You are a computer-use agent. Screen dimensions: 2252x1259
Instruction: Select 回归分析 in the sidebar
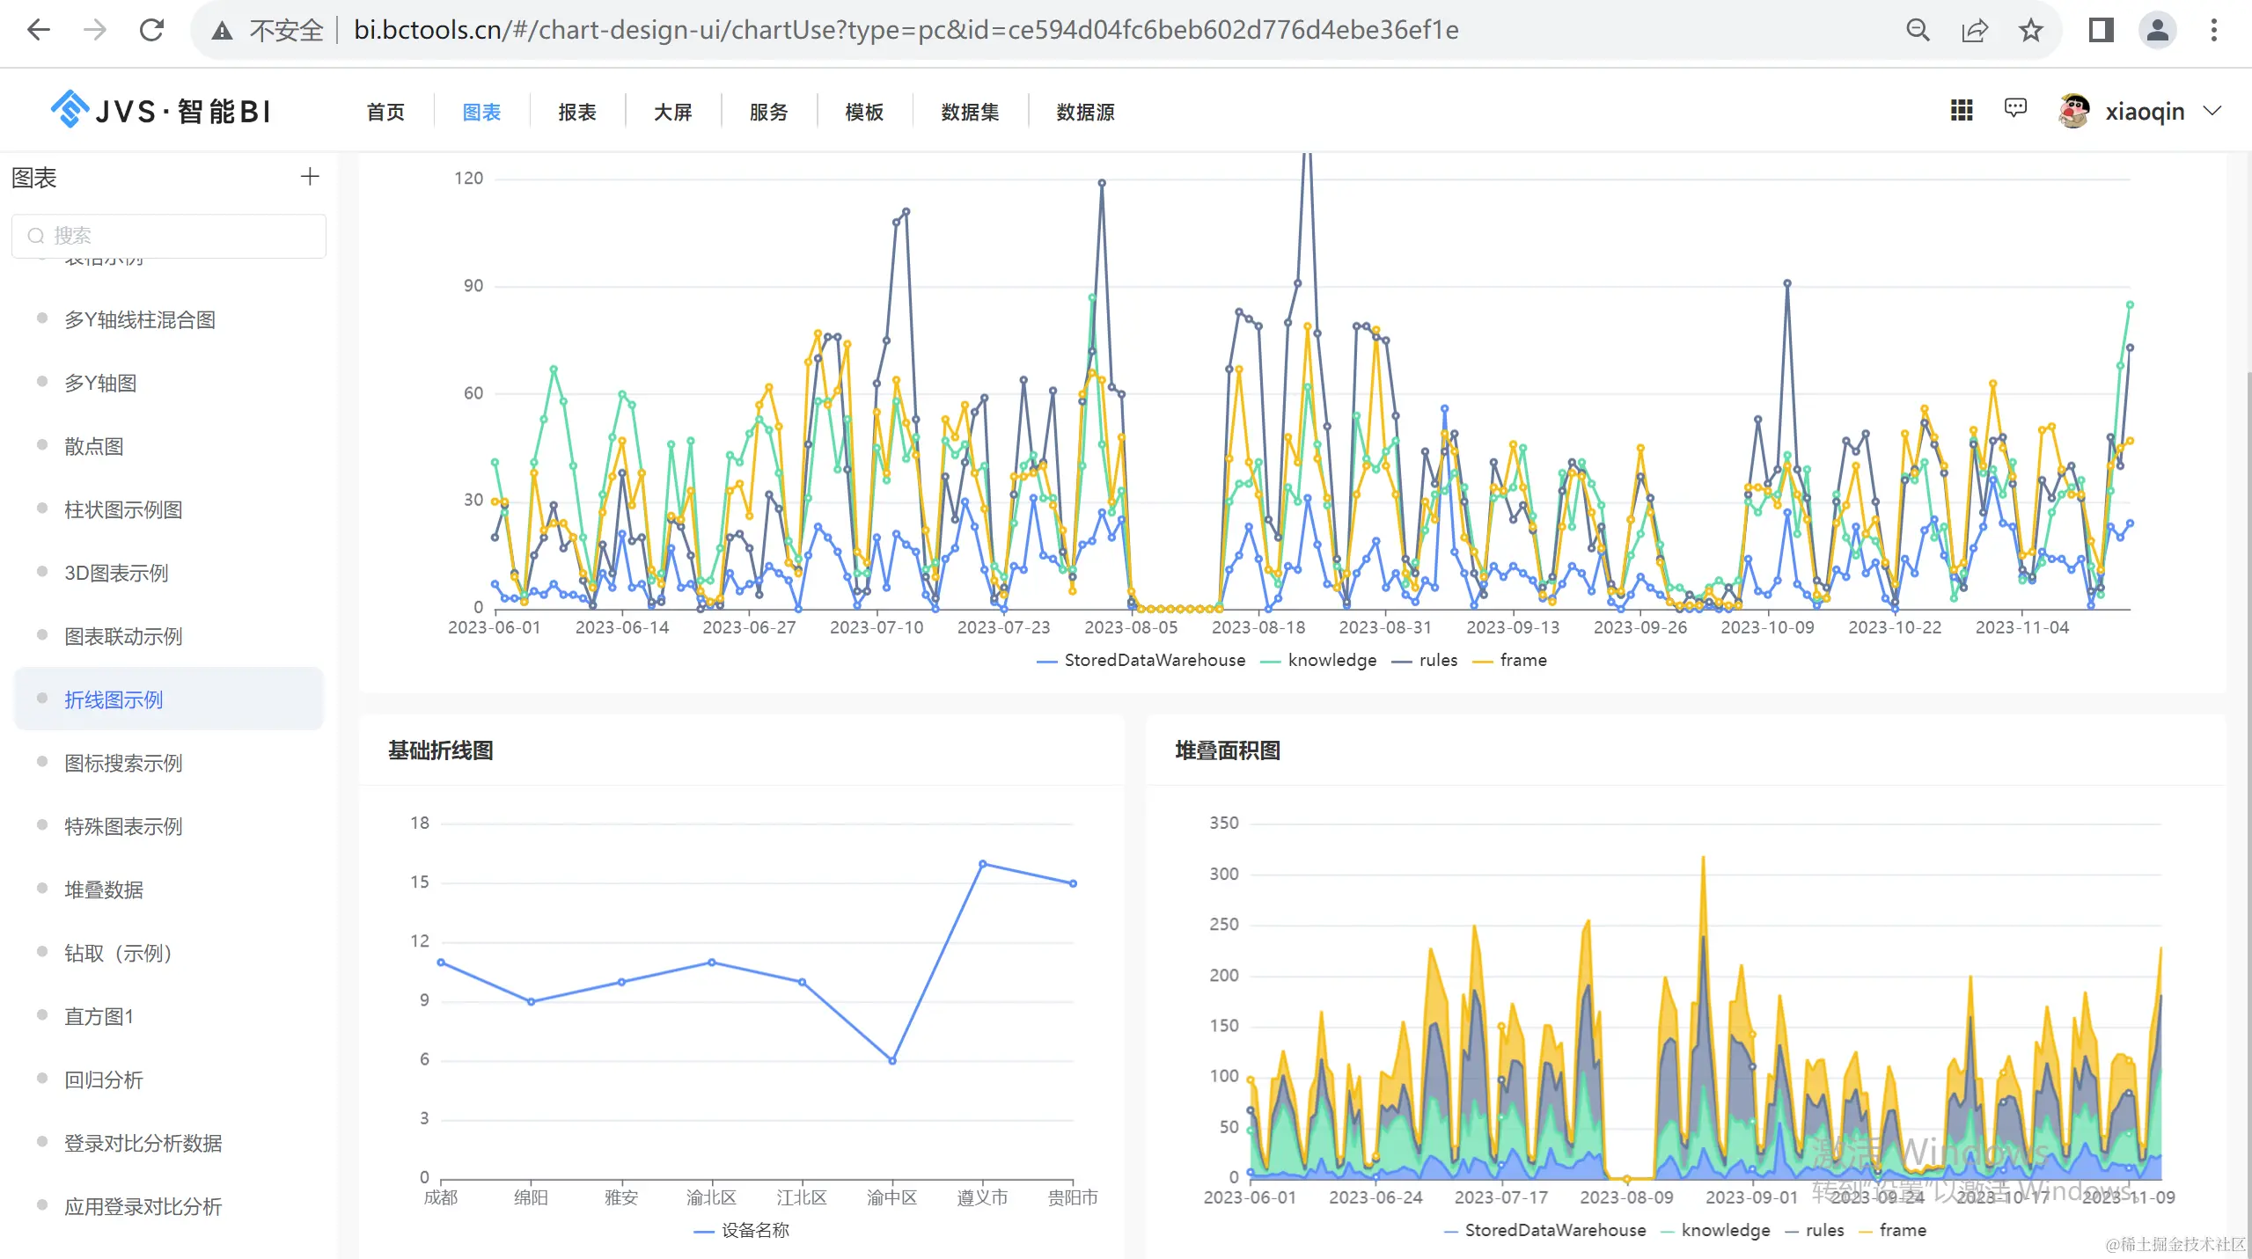(x=104, y=1080)
